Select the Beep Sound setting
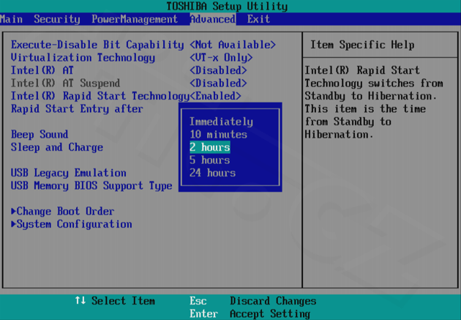The image size is (461, 320). pyautogui.click(x=40, y=135)
